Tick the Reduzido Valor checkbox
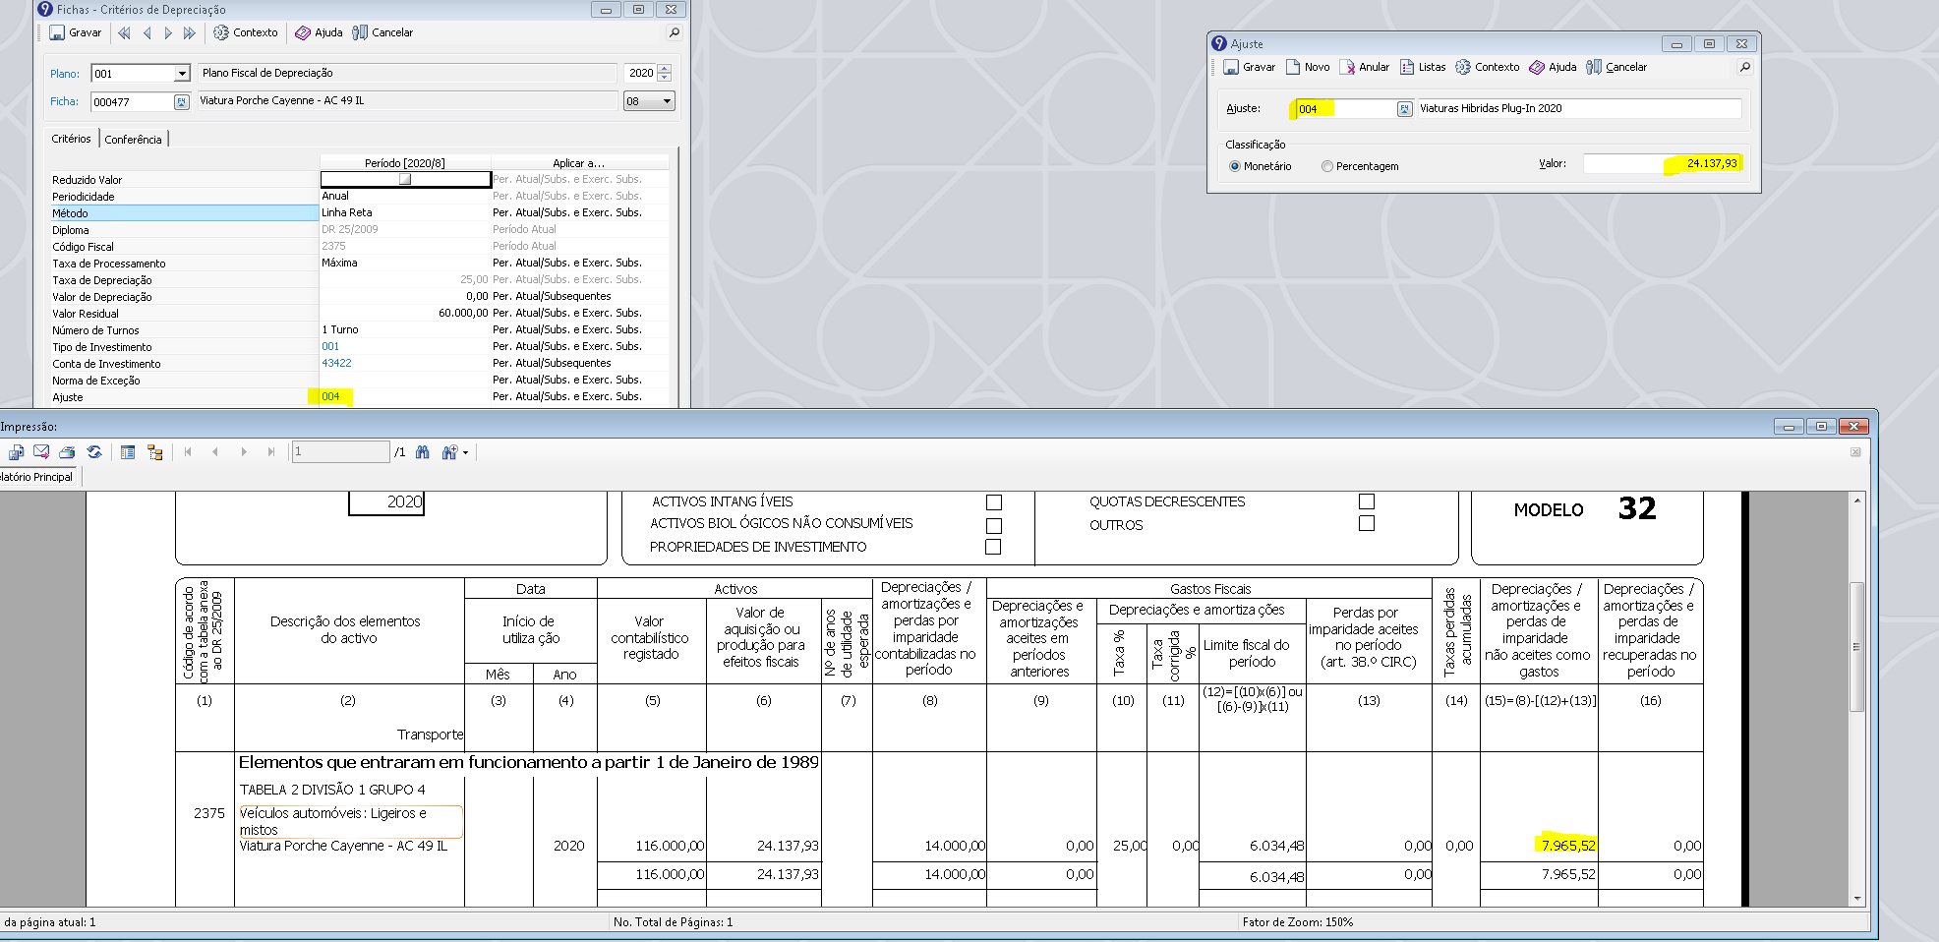 (405, 179)
